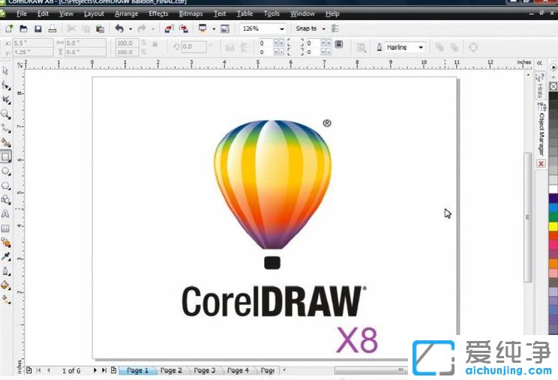Open the File menu
This screenshot has height=380, width=558.
tap(21, 13)
